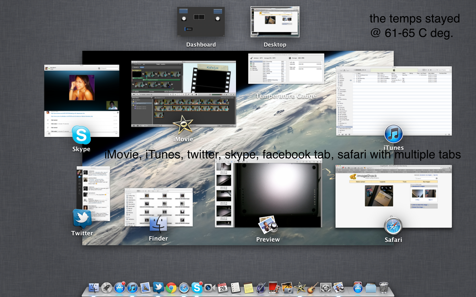Click Twitter app icon in Mission Control

coord(82,219)
